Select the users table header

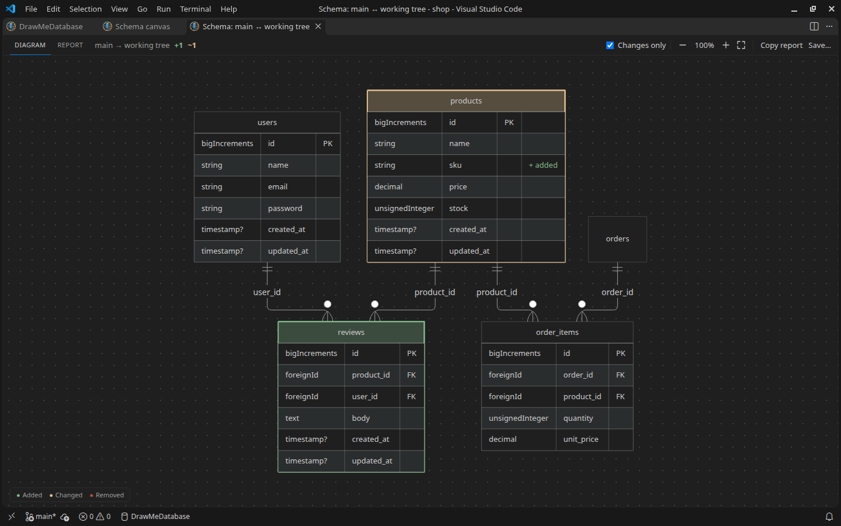pyautogui.click(x=267, y=122)
